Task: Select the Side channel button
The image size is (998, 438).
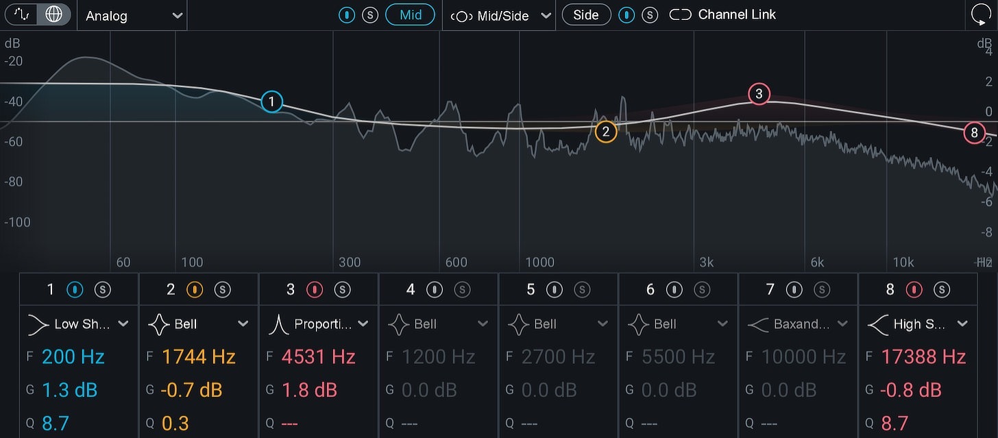Action: pos(586,14)
